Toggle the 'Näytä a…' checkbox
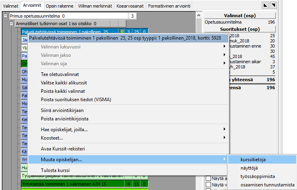This screenshot has height=190, width=297. click(208, 178)
